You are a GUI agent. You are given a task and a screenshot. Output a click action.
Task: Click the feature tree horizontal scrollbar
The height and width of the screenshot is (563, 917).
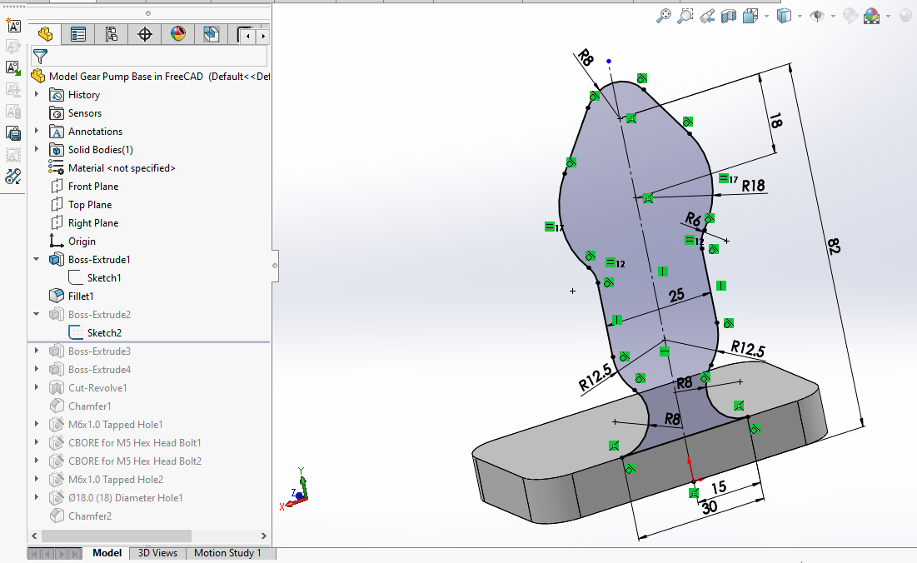(116, 536)
